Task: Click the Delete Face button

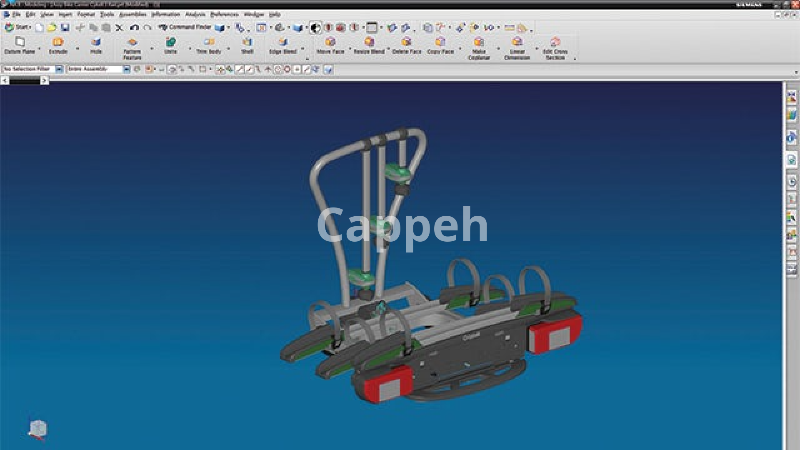Action: tap(407, 42)
